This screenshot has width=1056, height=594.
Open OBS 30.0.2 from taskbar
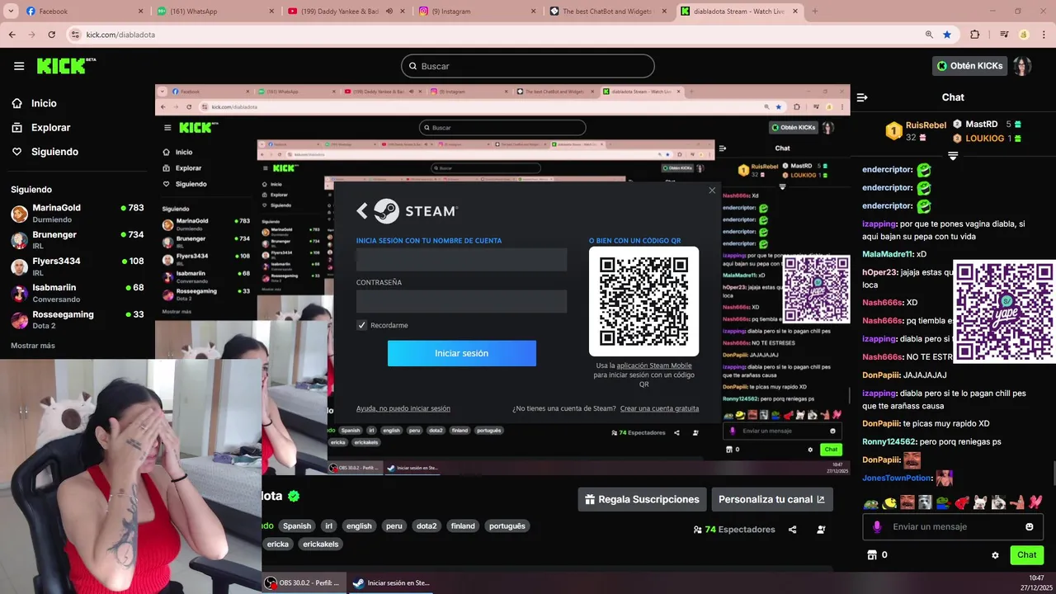pos(303,582)
